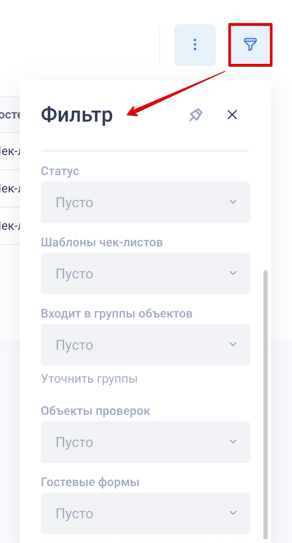Open the three-dot more options menu
Screen dimensions: 292x543
195,45
